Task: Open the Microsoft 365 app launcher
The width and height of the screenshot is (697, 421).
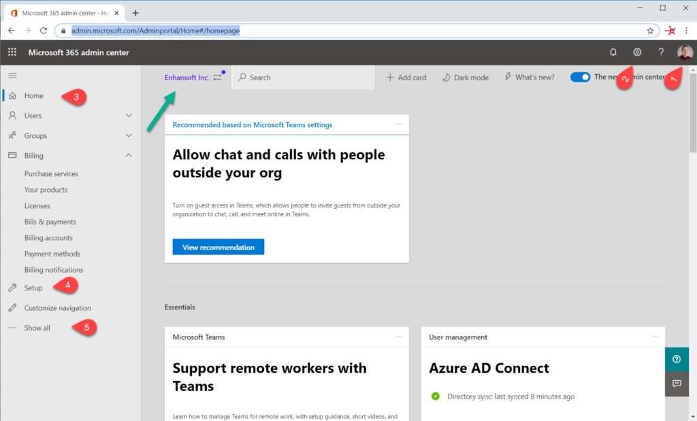Action: click(12, 52)
